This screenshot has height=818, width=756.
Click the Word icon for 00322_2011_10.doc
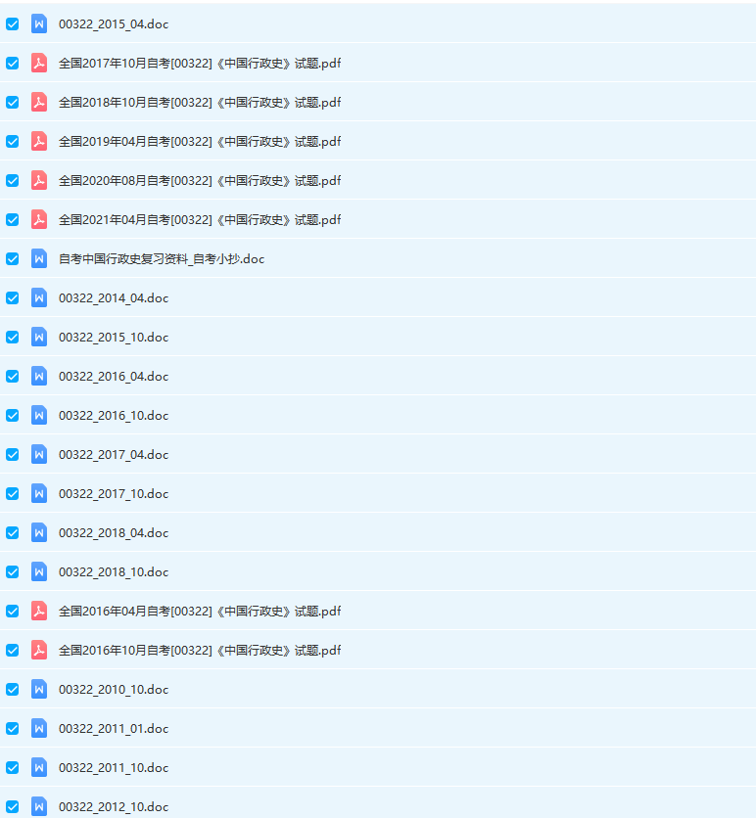39,767
